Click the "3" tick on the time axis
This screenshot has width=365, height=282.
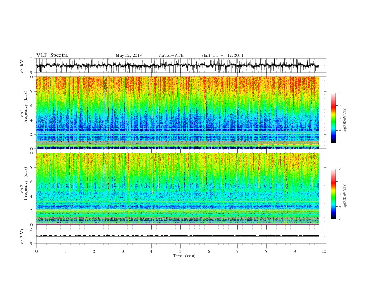point(123,251)
